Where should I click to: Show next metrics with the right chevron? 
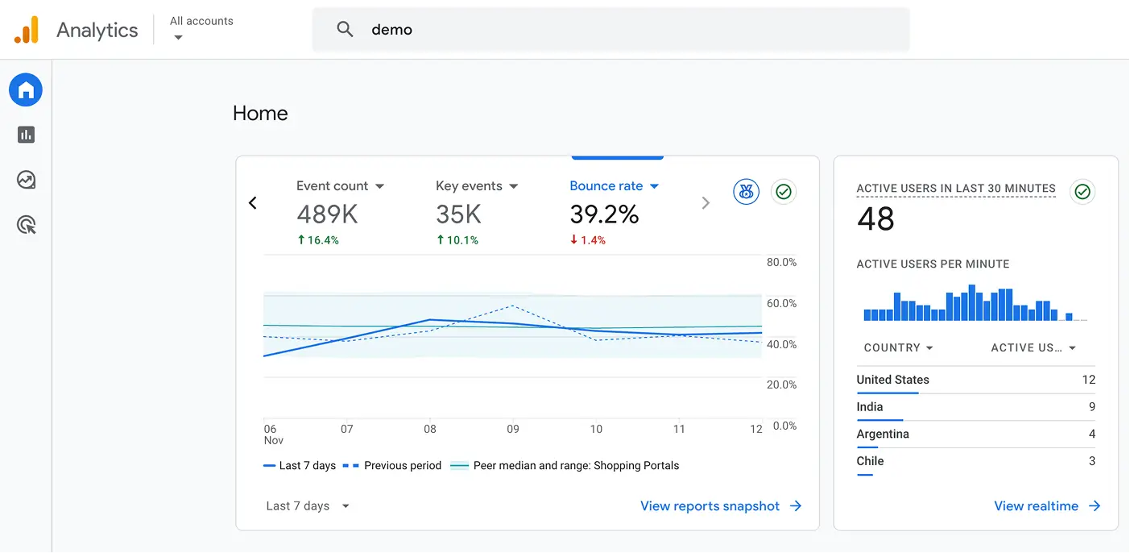point(706,202)
